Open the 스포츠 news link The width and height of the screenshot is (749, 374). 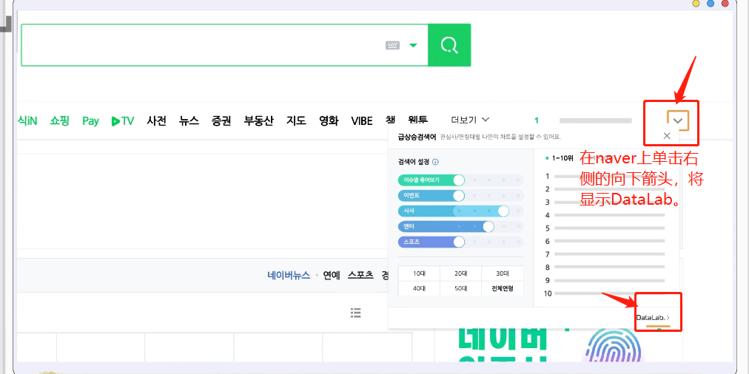point(360,275)
